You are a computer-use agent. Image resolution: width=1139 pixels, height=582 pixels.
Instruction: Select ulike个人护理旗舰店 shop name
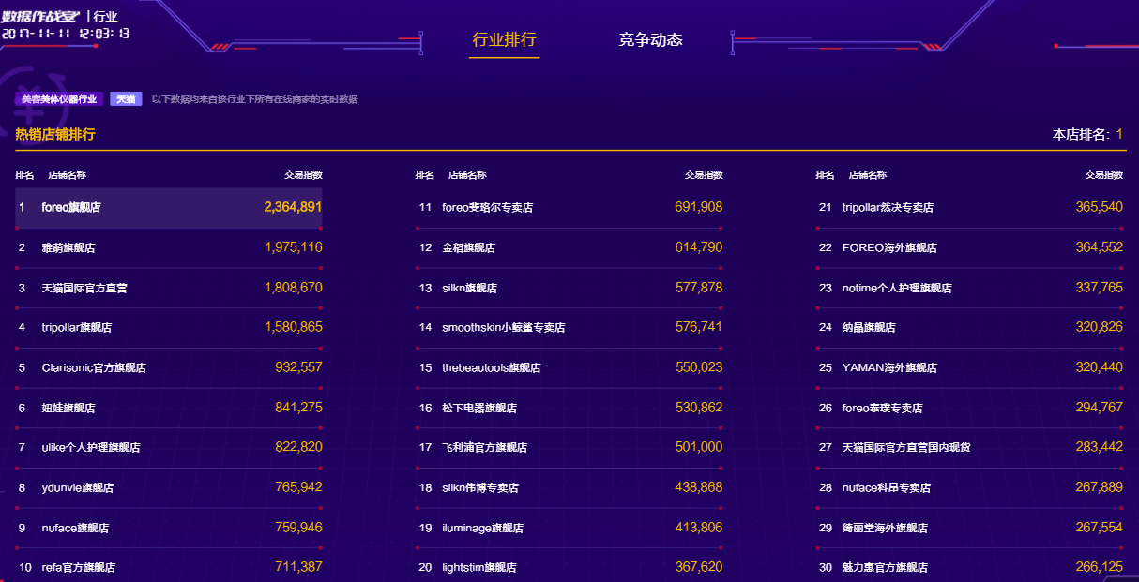[x=91, y=448]
